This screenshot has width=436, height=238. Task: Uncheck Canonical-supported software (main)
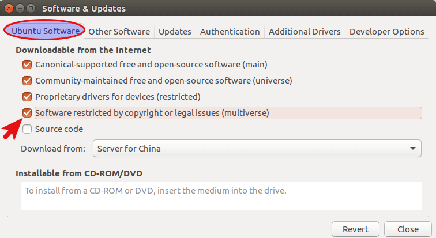[x=27, y=65]
